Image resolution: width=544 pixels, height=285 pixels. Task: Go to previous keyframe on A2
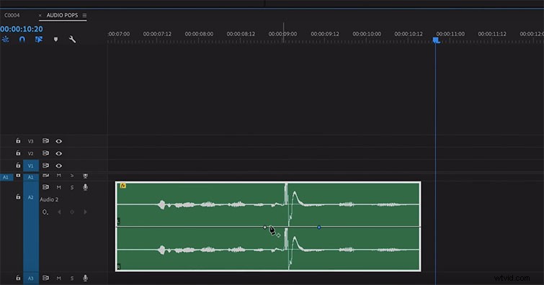click(x=59, y=212)
